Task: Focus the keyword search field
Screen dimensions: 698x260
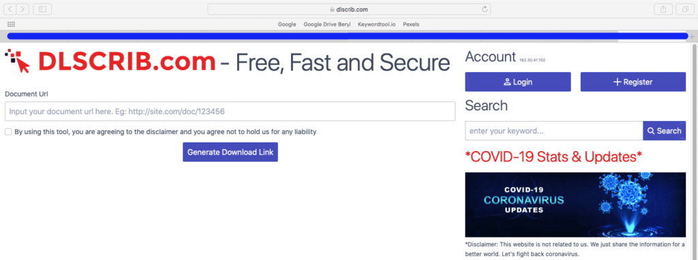Action: 553,131
